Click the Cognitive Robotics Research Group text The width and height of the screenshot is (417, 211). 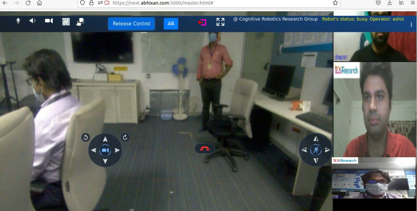276,19
